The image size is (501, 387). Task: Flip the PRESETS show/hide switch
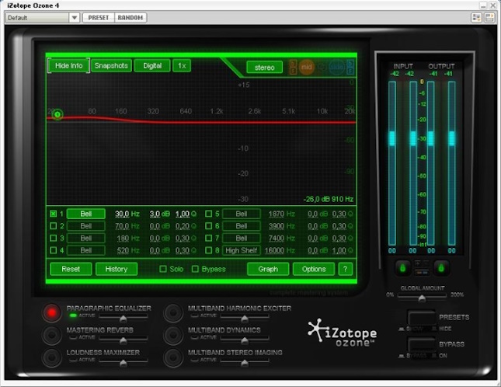(x=421, y=318)
